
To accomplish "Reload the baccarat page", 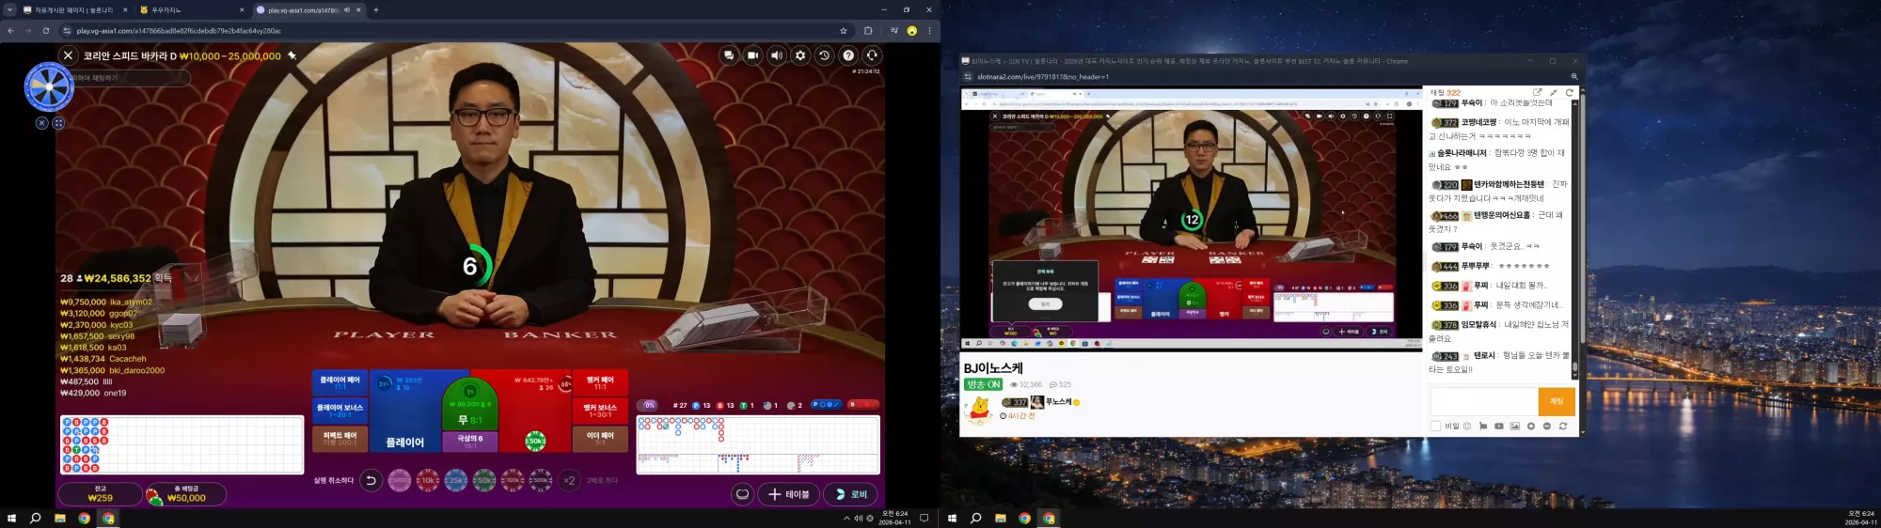I will click(45, 31).
